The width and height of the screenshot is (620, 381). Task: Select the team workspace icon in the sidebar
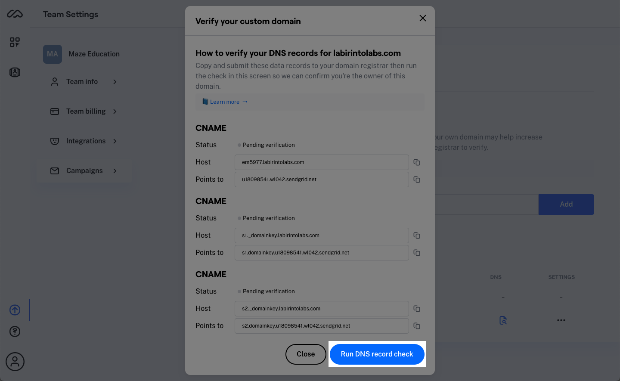pyautogui.click(x=15, y=72)
